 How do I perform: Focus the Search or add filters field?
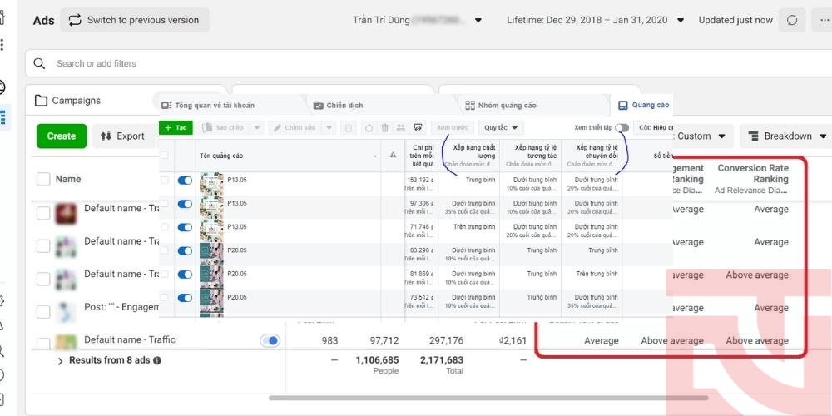[x=428, y=63]
